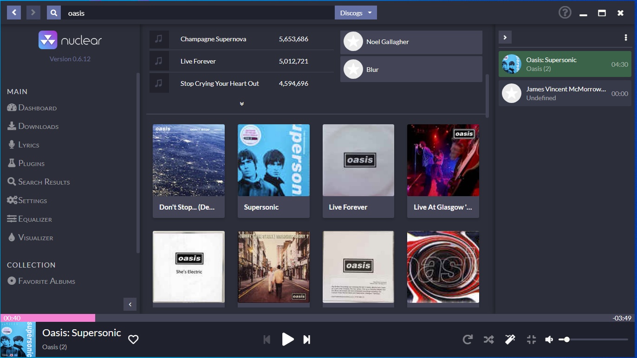Select Oasis: Supersonic in the queue
The image size is (637, 358).
565,64
